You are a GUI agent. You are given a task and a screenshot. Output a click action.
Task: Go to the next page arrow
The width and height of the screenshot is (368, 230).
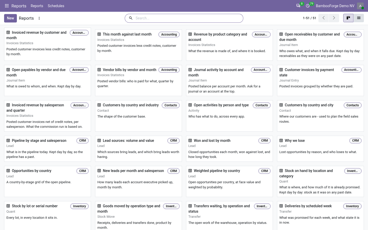click(x=334, y=18)
